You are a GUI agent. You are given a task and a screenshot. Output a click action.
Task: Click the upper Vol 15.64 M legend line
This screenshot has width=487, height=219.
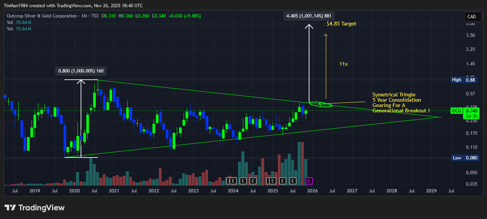(19, 23)
